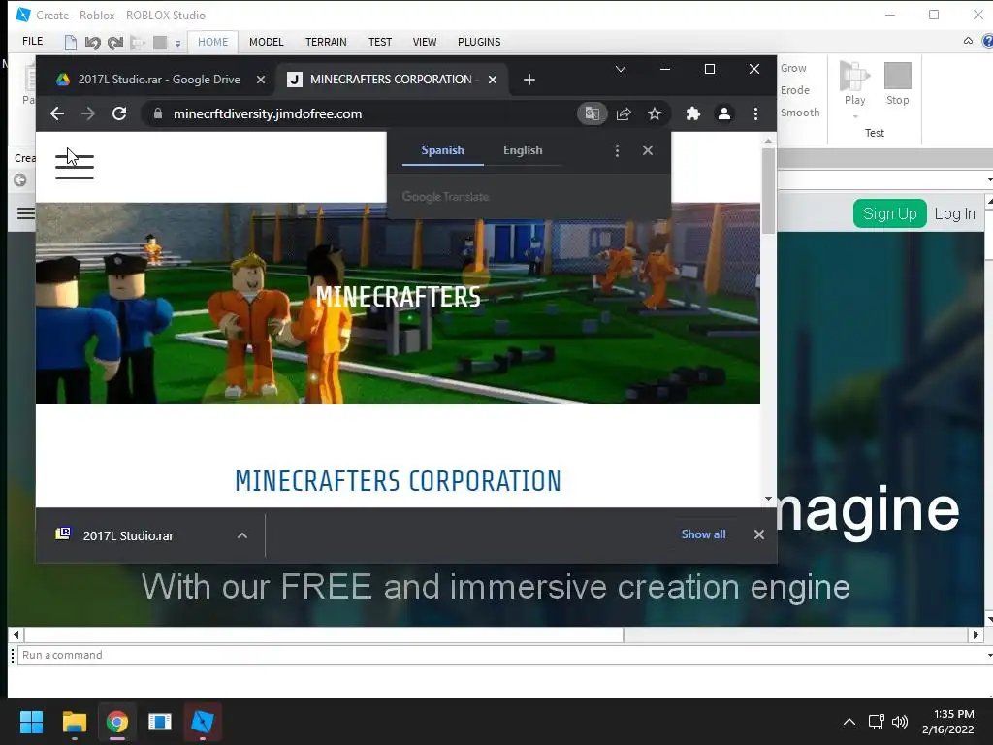Click Studio horizontal scrollbar right arrow

point(976,634)
